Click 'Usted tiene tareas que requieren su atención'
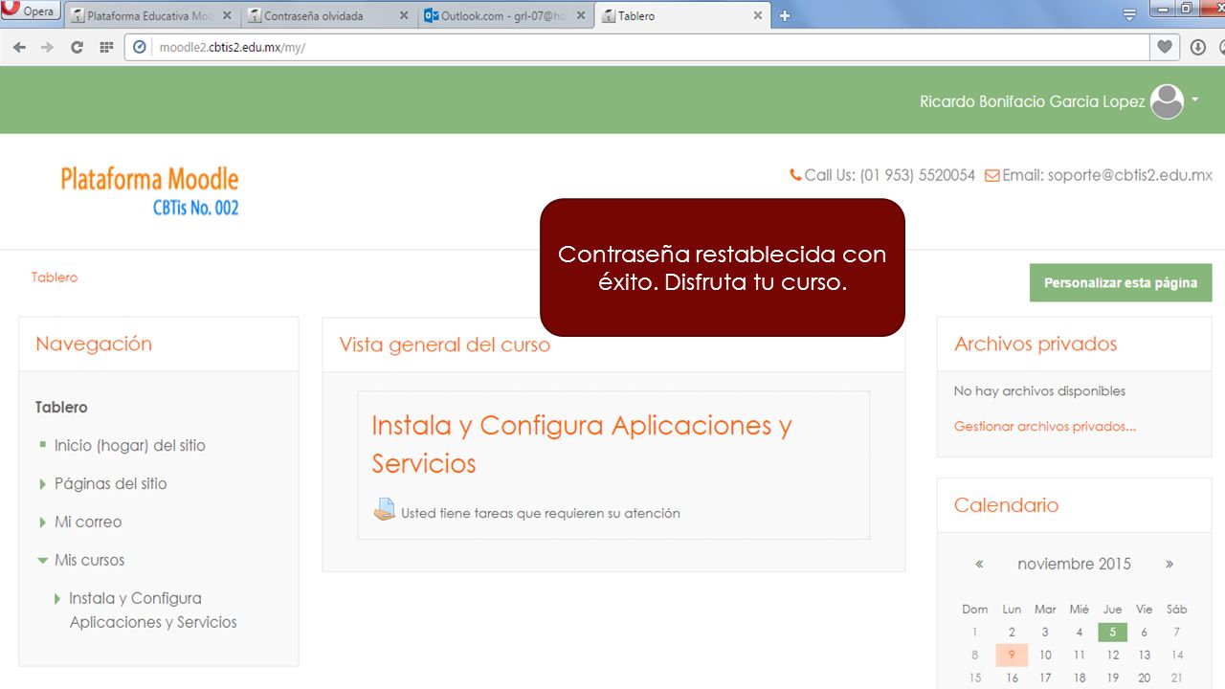Screen dimensions: 1225x689 (x=541, y=514)
